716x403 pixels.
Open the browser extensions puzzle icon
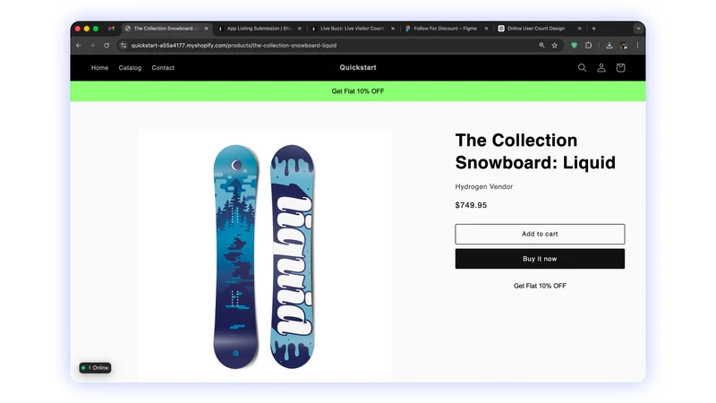tap(589, 46)
